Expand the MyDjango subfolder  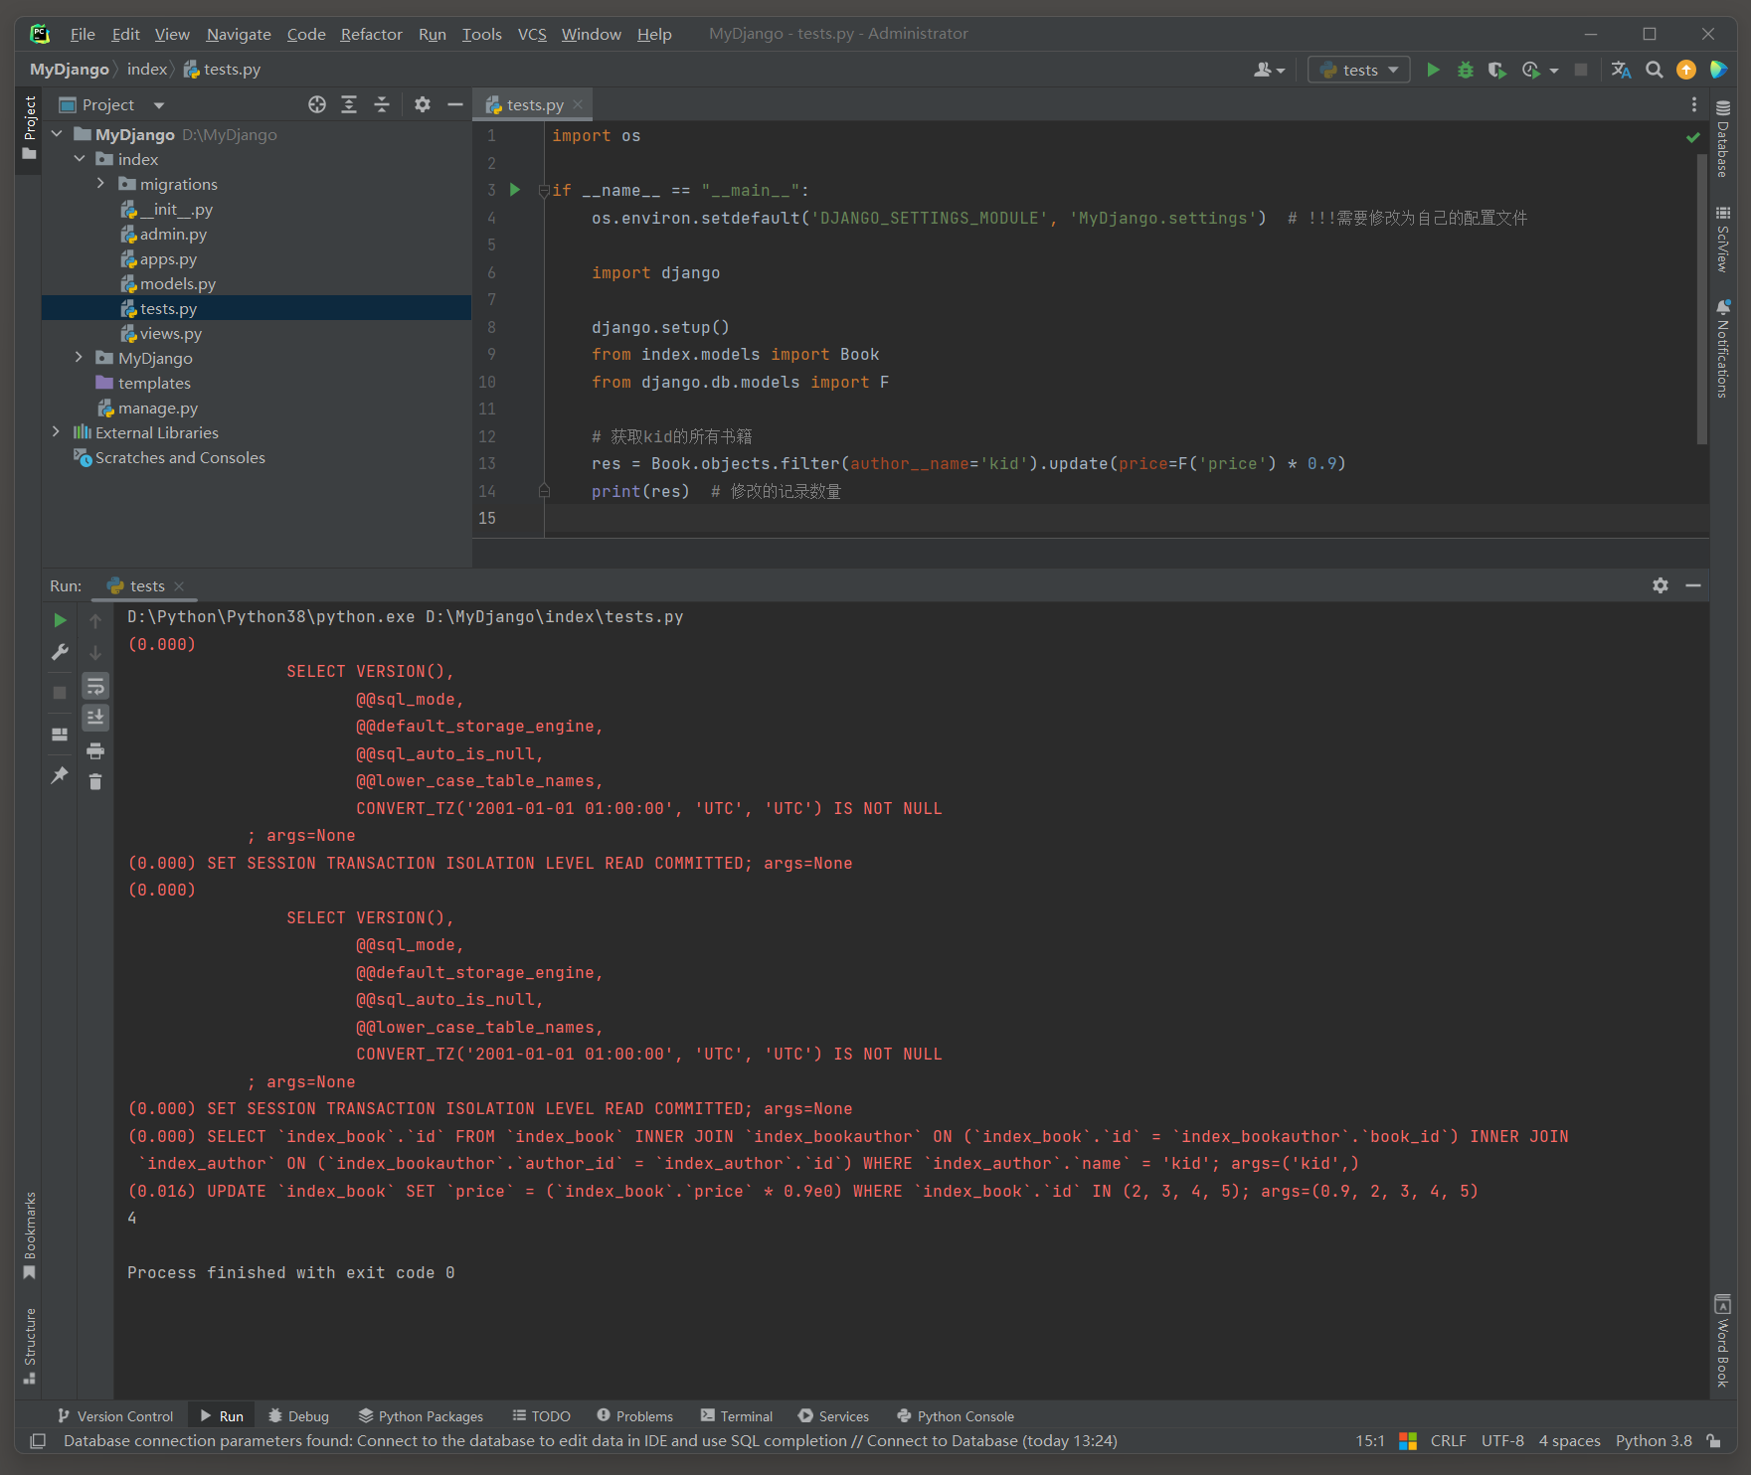(x=80, y=358)
